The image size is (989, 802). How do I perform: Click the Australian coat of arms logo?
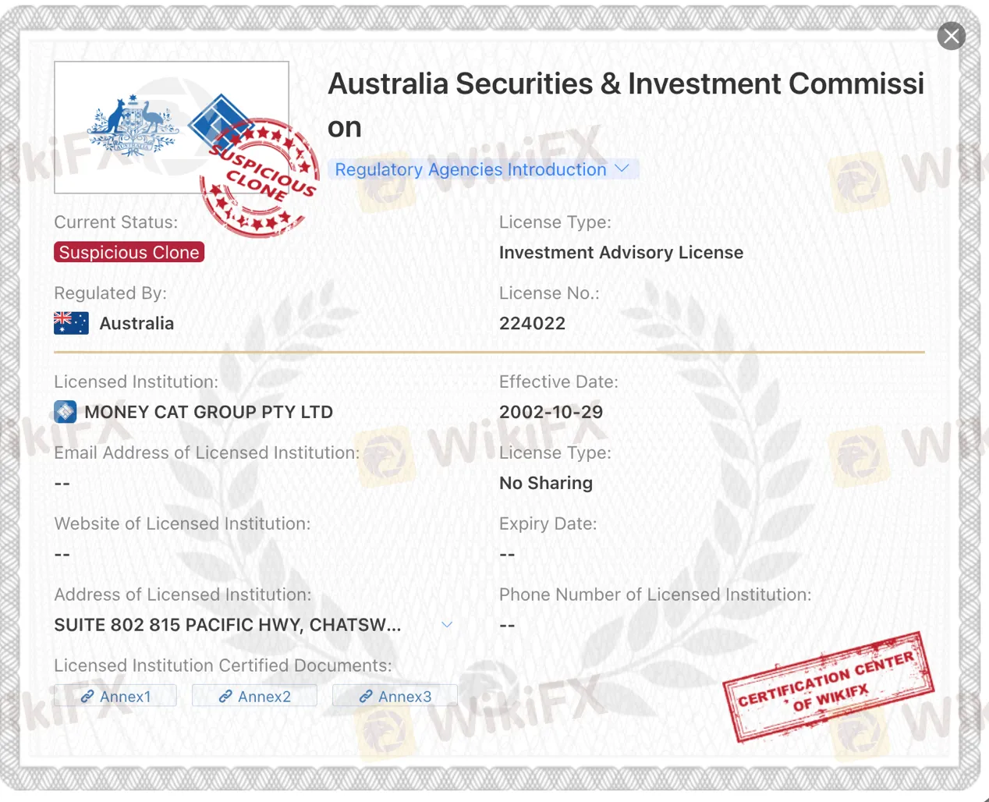[x=133, y=126]
